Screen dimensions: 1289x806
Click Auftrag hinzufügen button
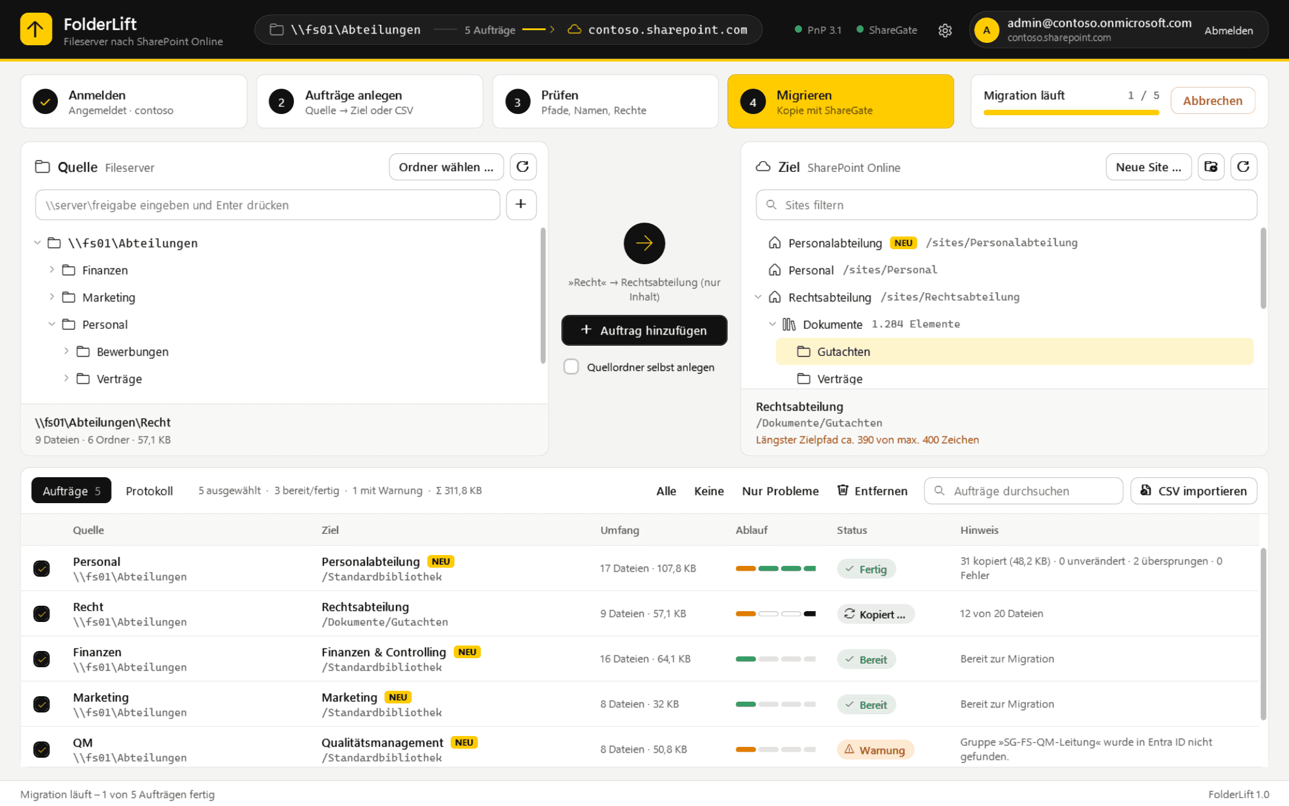point(644,330)
